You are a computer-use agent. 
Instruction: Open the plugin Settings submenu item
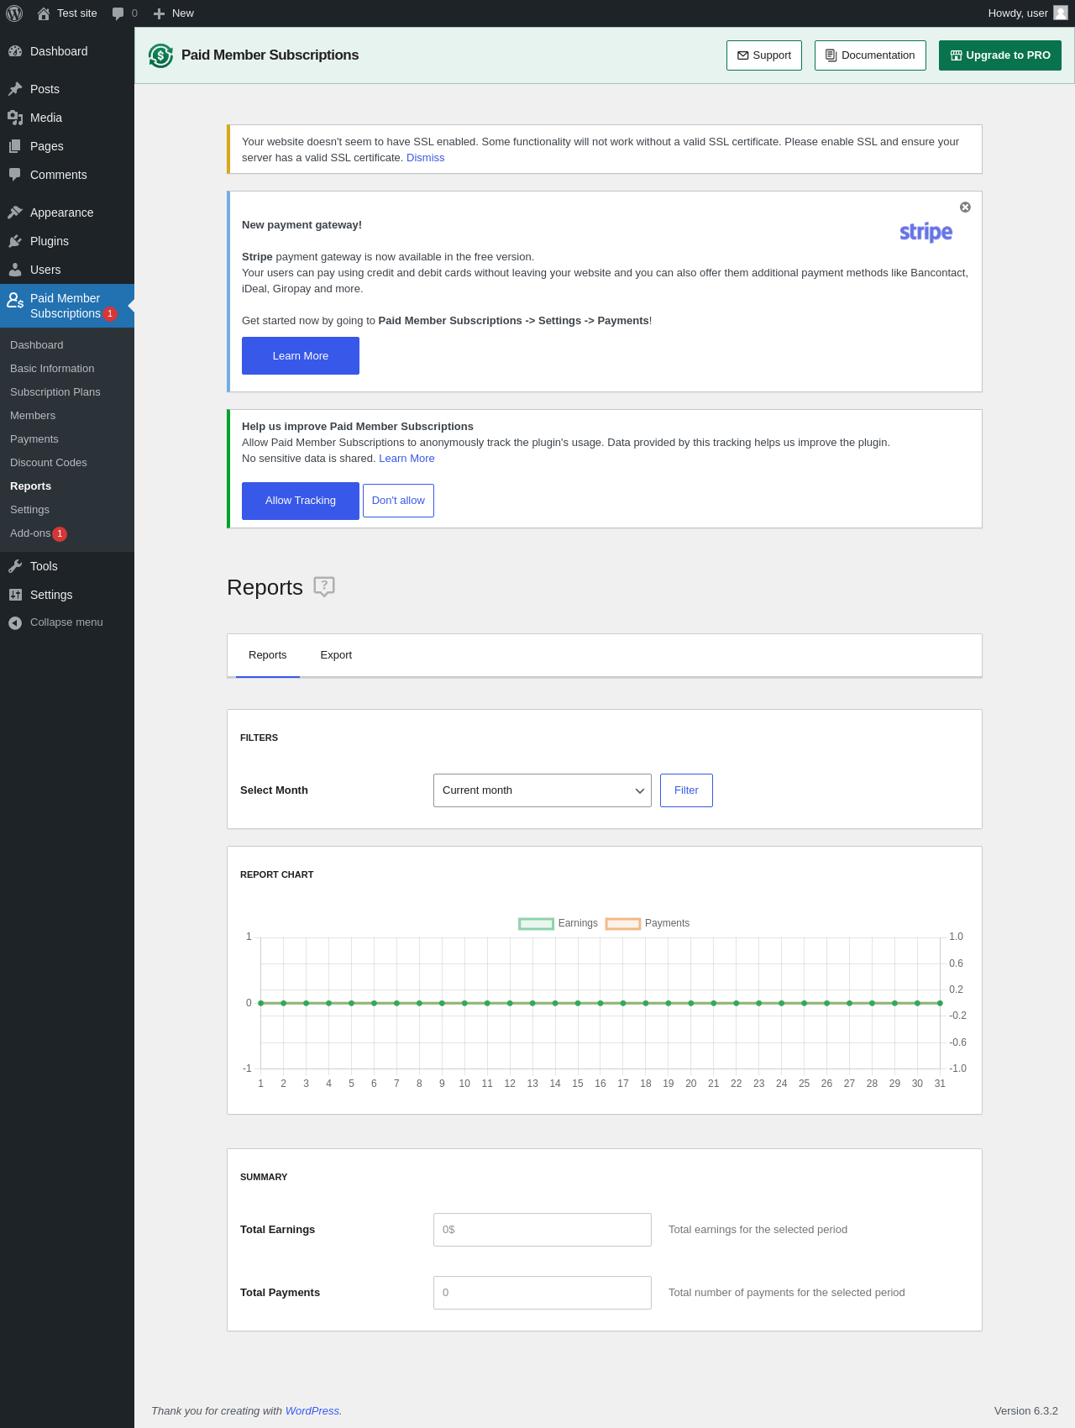[x=29, y=510]
